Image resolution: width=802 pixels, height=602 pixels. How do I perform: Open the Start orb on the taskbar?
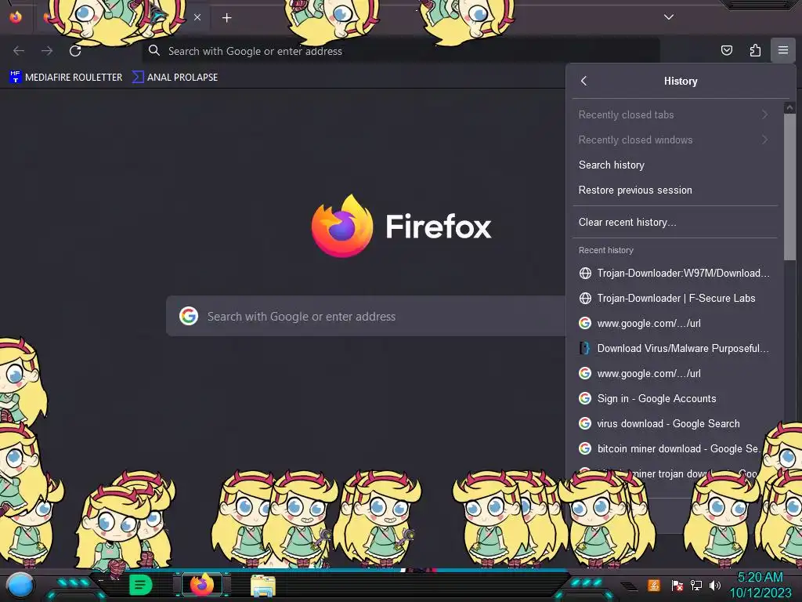(20, 585)
